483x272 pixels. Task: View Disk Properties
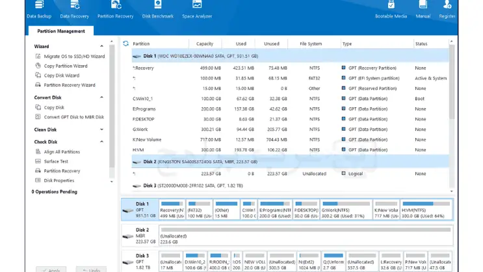click(55, 181)
